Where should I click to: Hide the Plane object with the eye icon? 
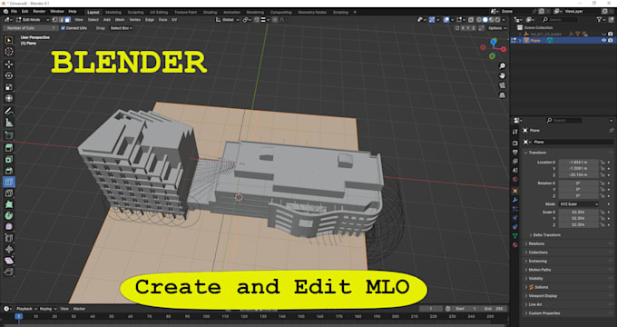tap(604, 40)
